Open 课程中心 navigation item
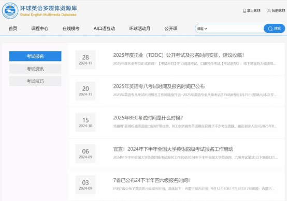Image resolution: width=287 pixels, height=201 pixels. [x=40, y=28]
